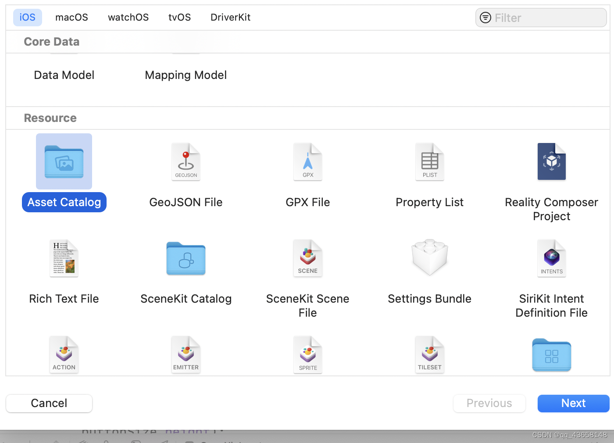The width and height of the screenshot is (614, 443).
Task: Select the SPRITE scene file icon
Action: coord(308,355)
